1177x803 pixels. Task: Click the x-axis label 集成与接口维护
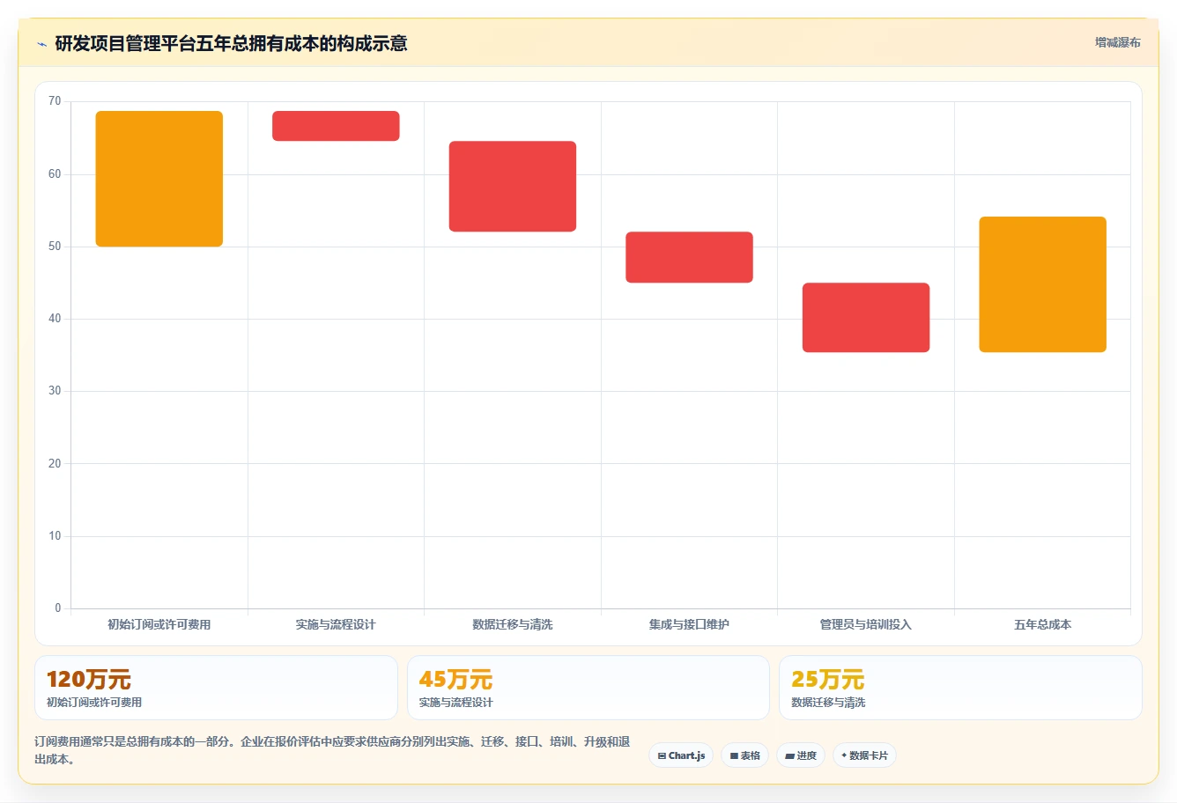tap(689, 624)
